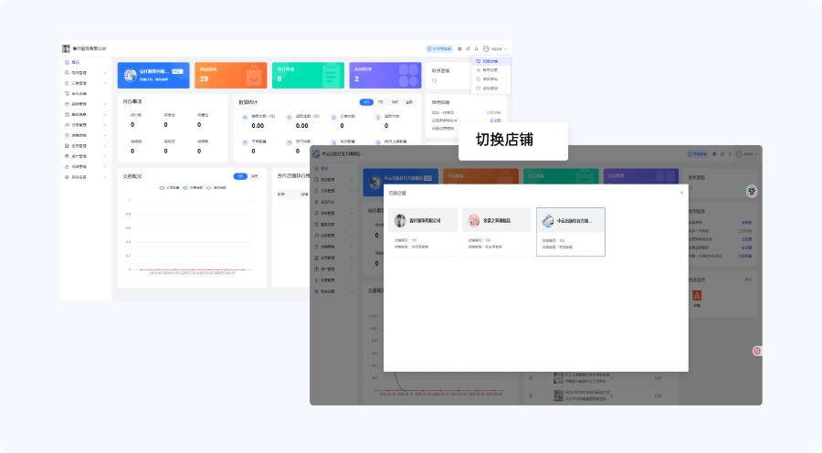Image resolution: width=822 pixels, height=453 pixels.
Task: Open notifications via the bell icon
Action: tap(476, 48)
